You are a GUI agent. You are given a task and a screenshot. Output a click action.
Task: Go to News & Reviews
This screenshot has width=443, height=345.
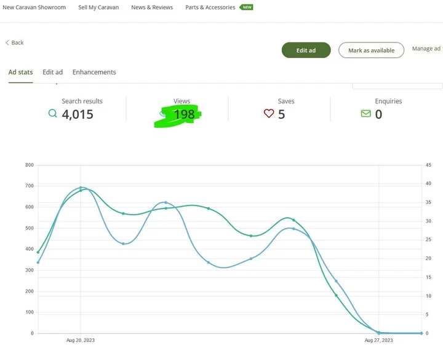(x=152, y=7)
